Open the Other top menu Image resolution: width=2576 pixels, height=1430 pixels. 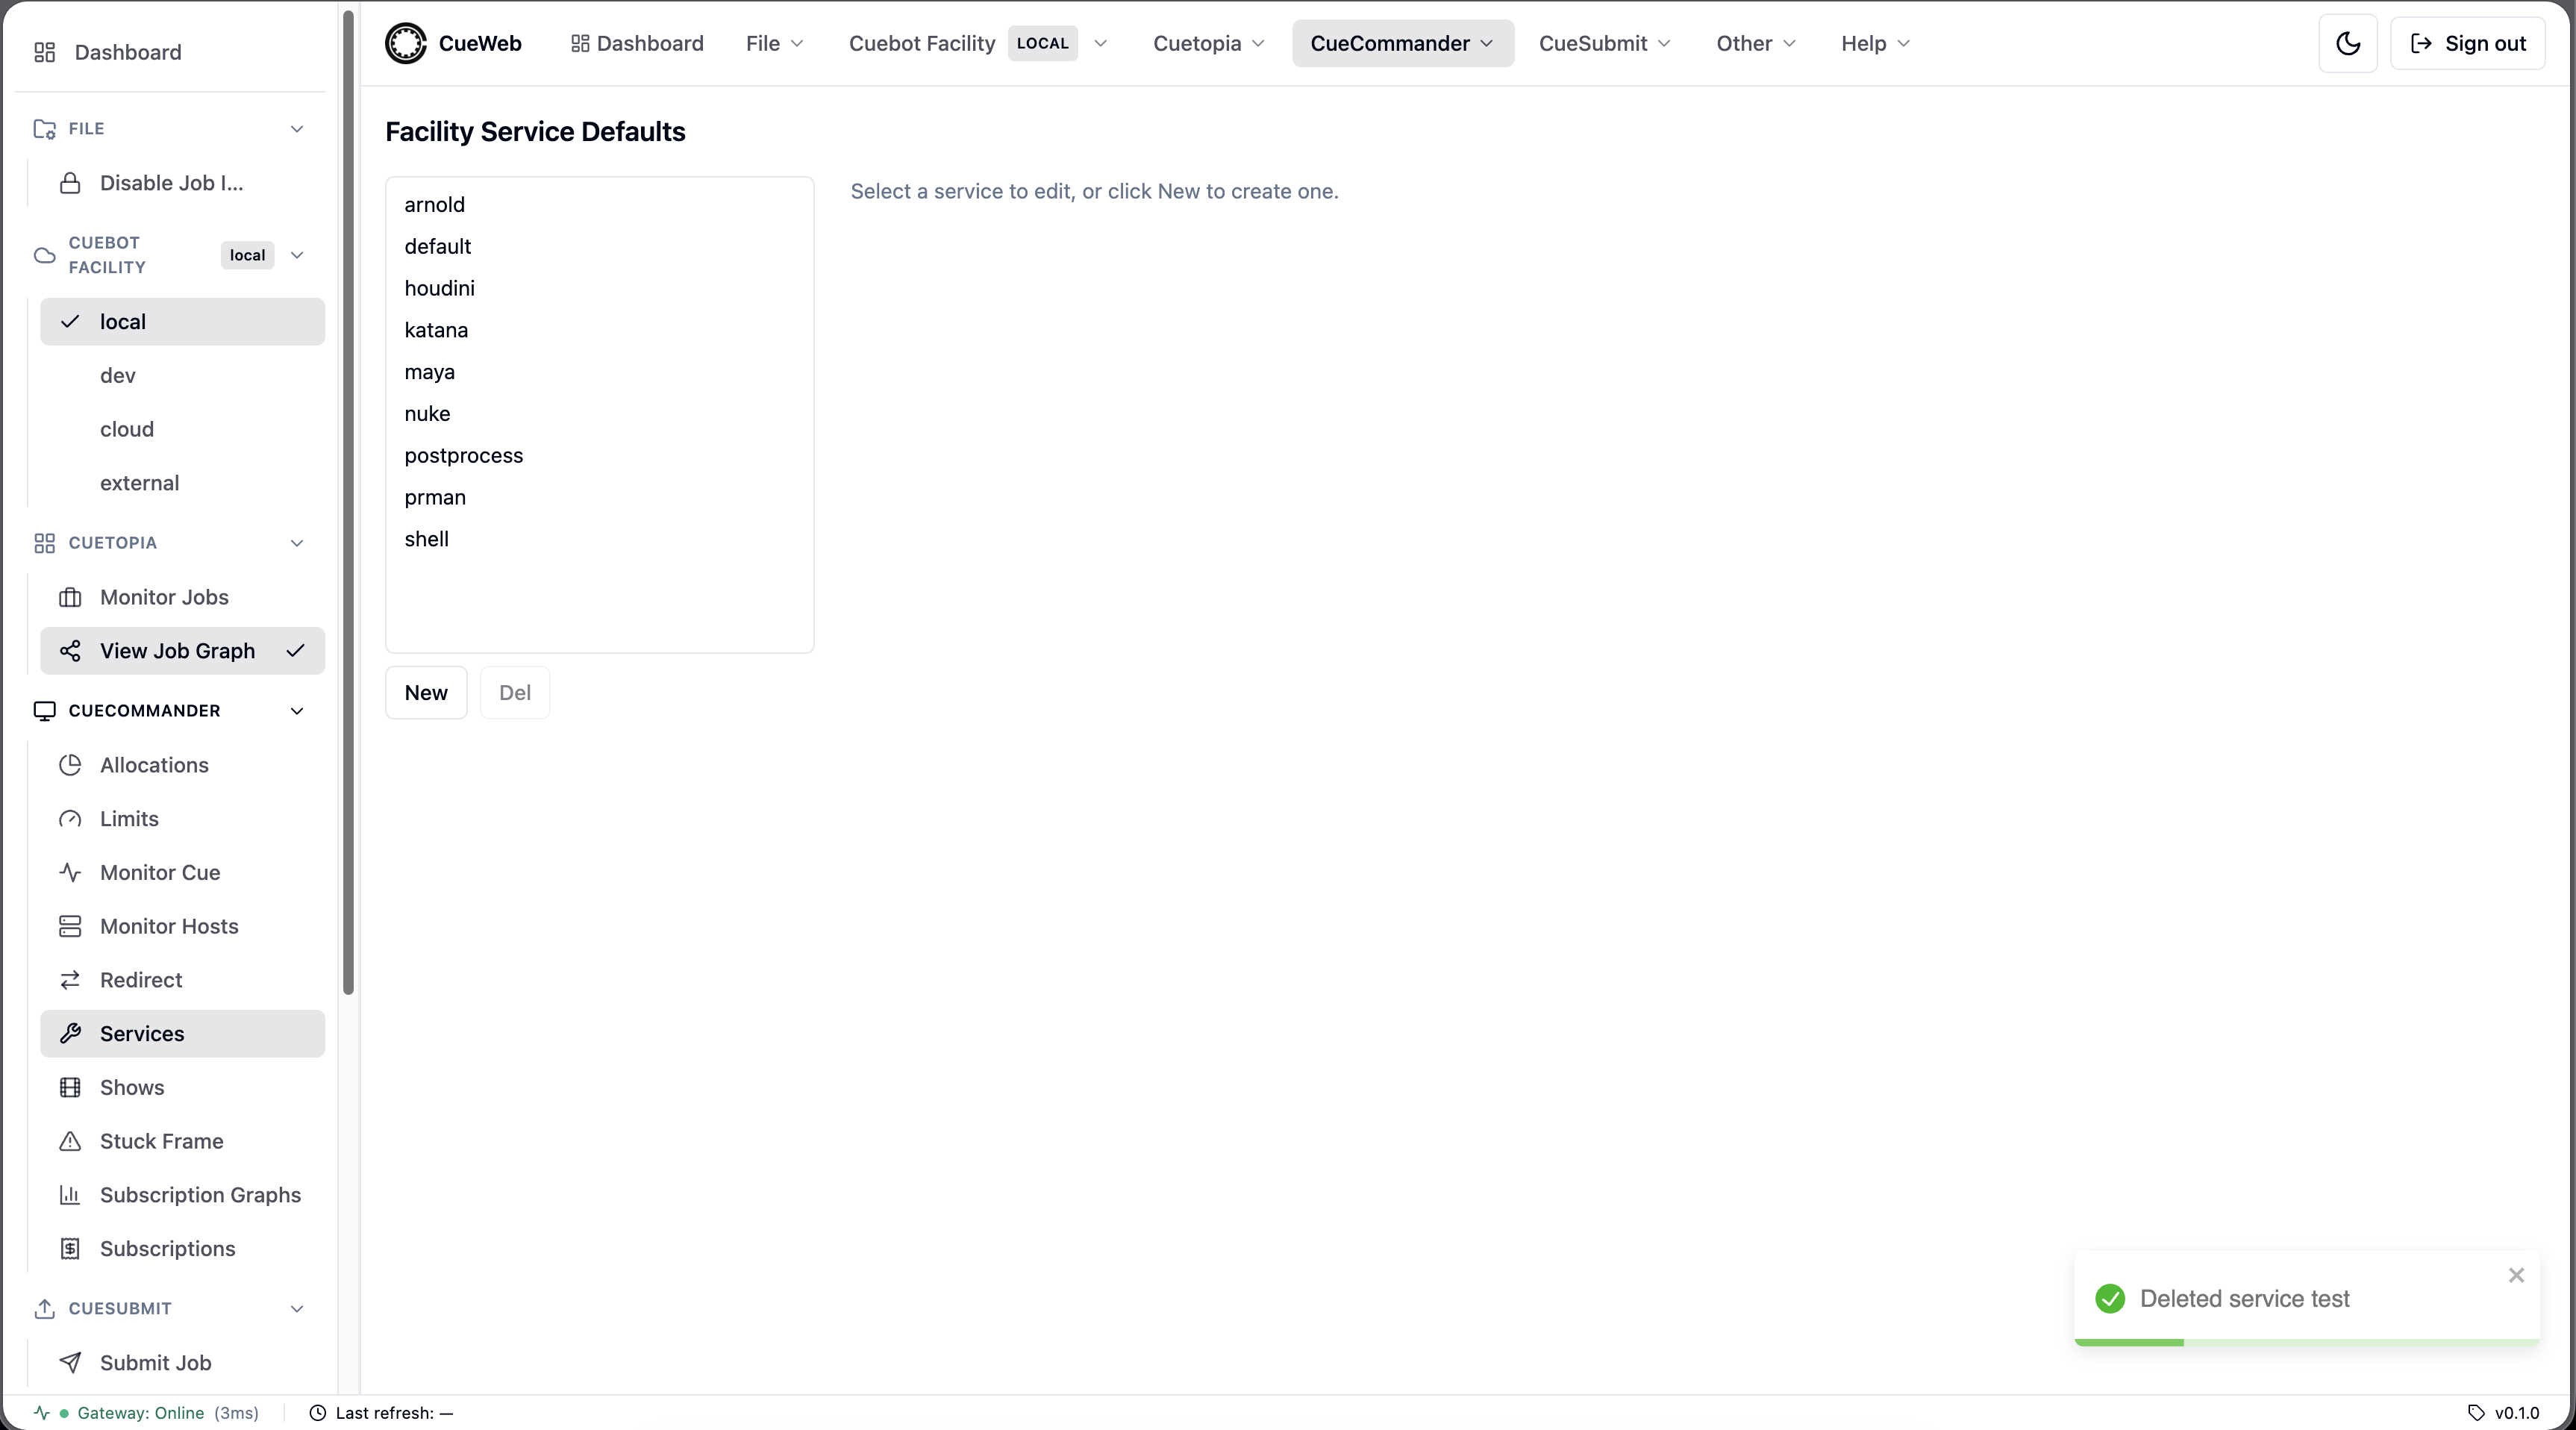click(x=1756, y=43)
